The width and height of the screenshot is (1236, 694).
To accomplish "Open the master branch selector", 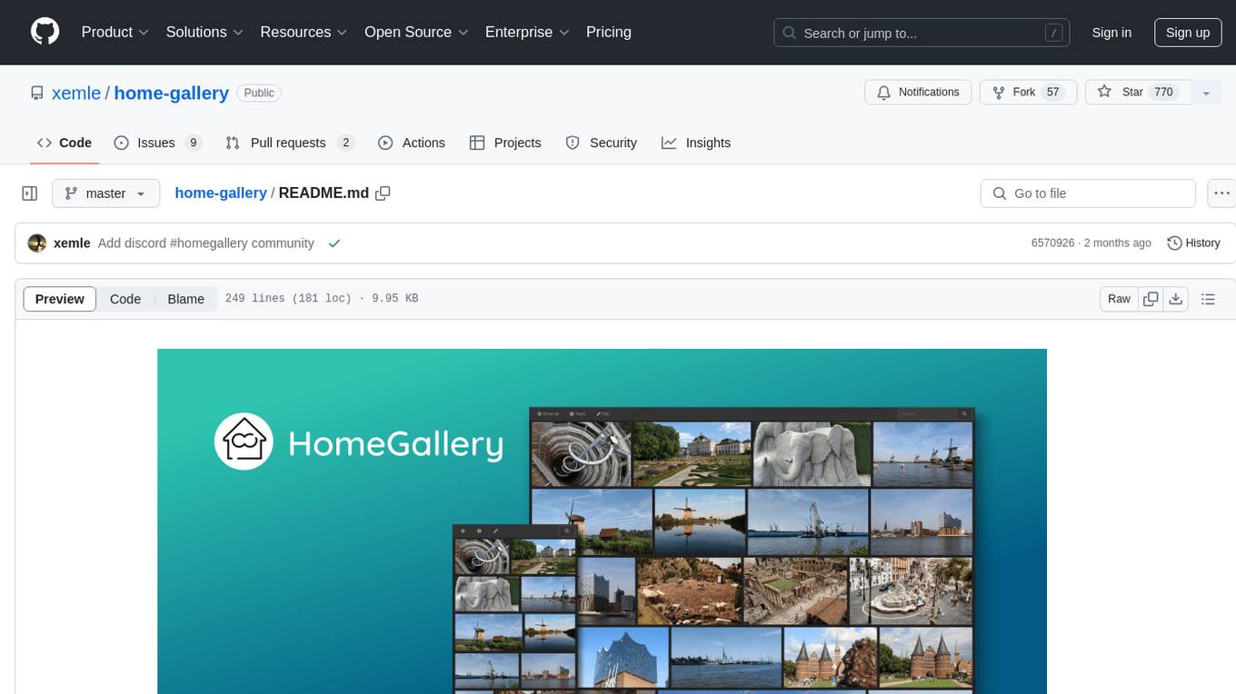I will pyautogui.click(x=105, y=193).
